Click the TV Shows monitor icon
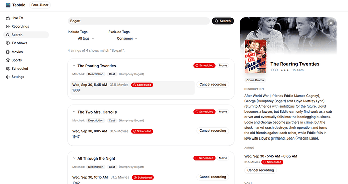This screenshot has width=348, height=184. (8, 43)
